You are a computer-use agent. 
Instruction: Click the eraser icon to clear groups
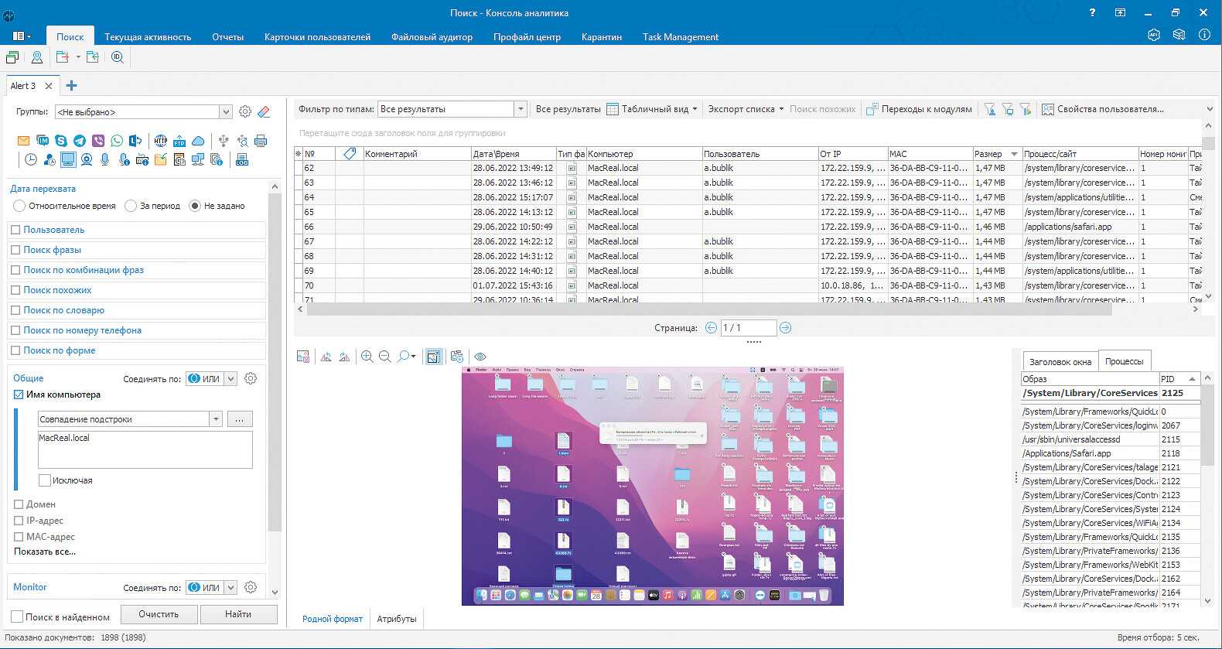pyautogui.click(x=264, y=112)
